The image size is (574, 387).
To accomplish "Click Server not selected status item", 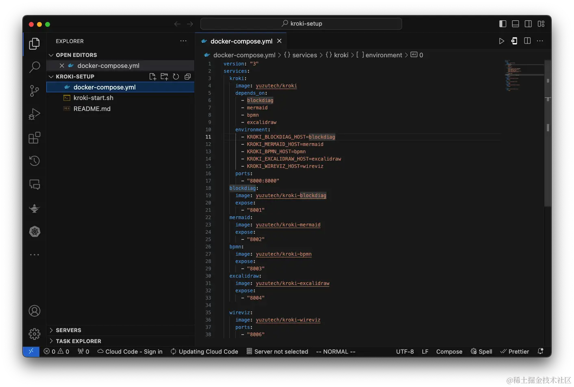I will pos(277,352).
